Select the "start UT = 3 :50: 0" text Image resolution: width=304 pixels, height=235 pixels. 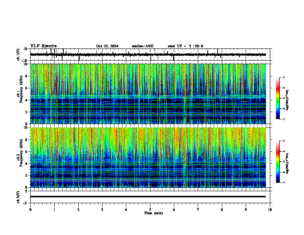[x=185, y=46]
